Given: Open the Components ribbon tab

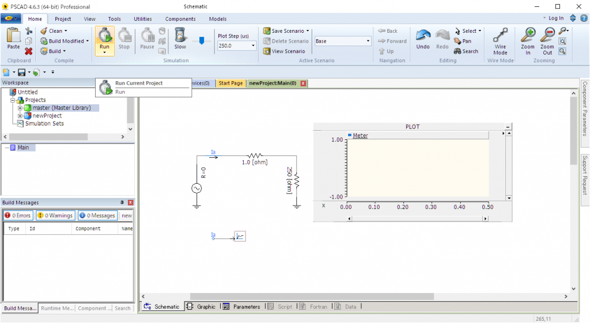Looking at the screenshot, I should (x=180, y=19).
